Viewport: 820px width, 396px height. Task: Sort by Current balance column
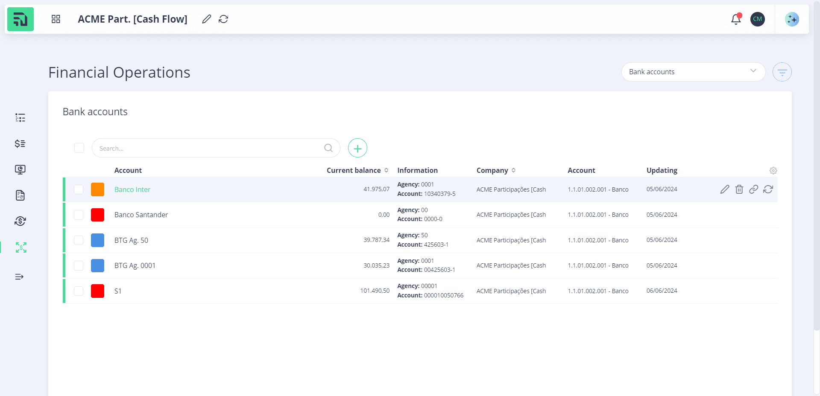click(x=357, y=170)
